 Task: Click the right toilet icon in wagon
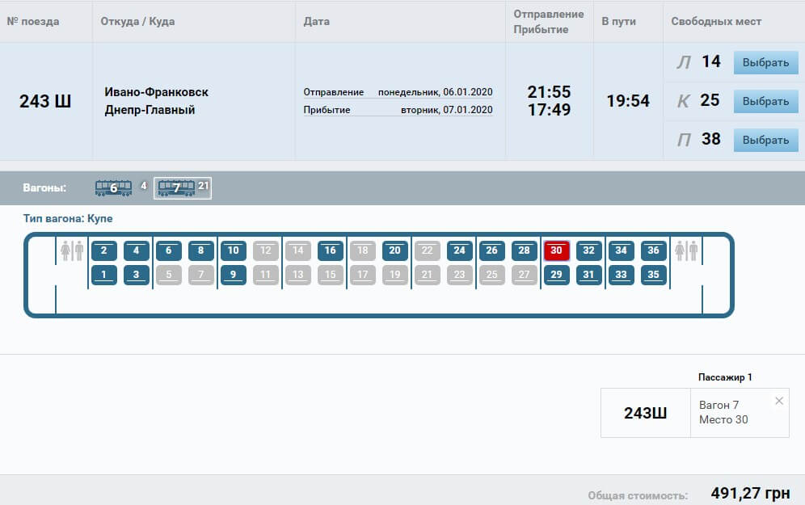click(x=685, y=250)
